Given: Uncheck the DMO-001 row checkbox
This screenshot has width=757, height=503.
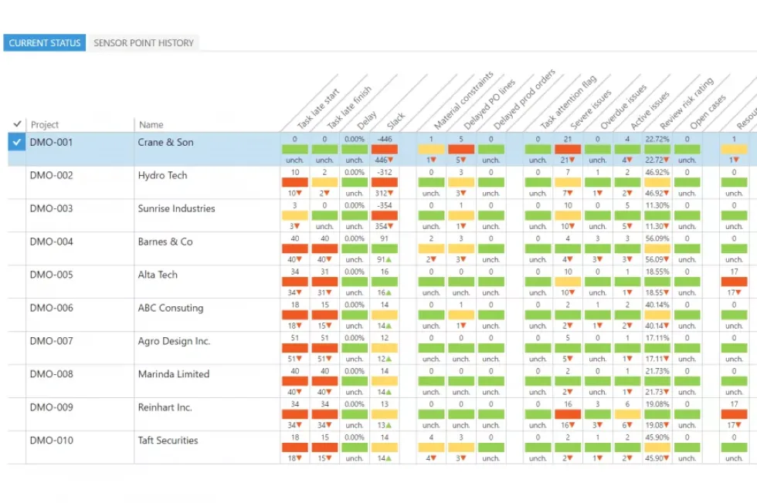Looking at the screenshot, I should click(x=17, y=143).
